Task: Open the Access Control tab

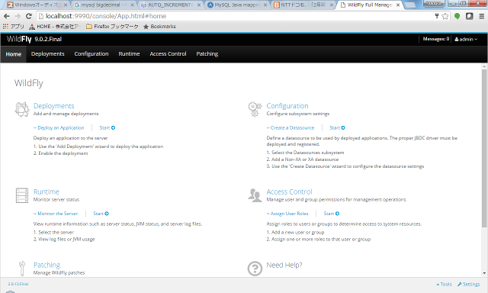Action: pos(168,54)
